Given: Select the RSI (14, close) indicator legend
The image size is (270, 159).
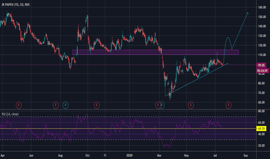Looking at the screenshot, I should click(10, 114).
